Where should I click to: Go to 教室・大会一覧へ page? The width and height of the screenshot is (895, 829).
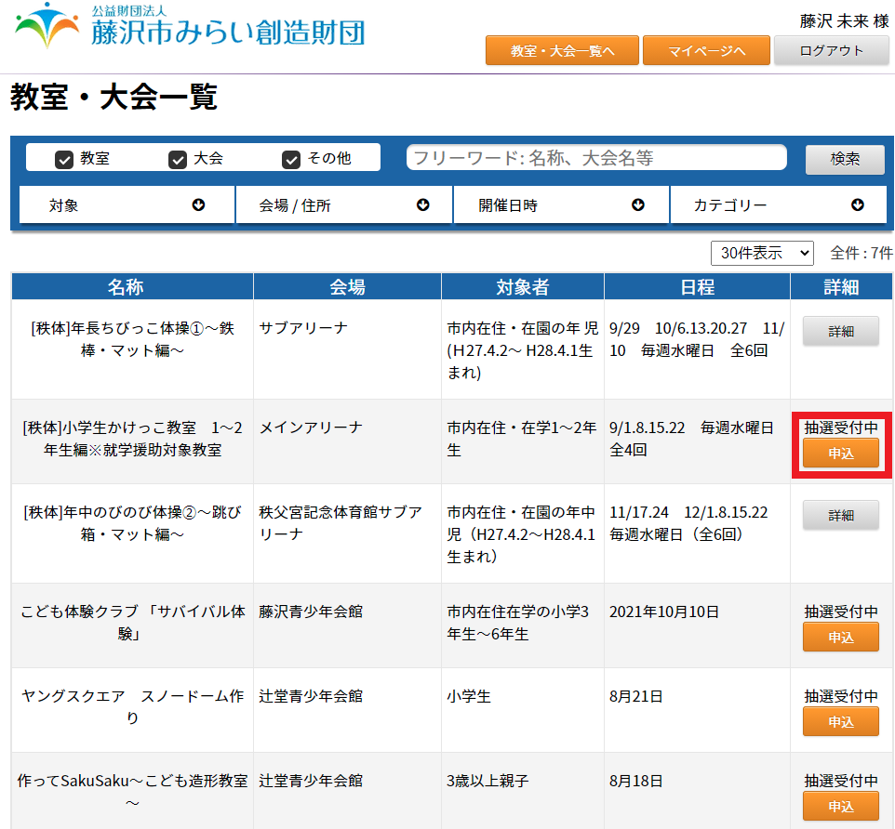tap(562, 51)
